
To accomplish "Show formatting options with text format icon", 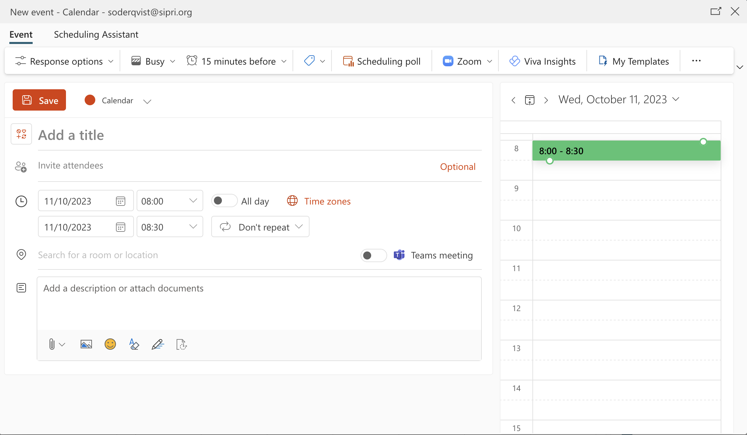I will click(134, 344).
